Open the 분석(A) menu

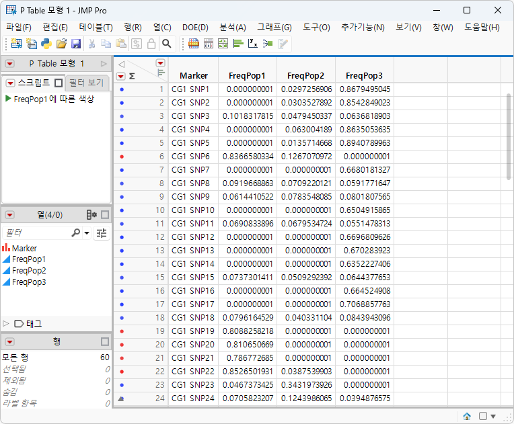(233, 27)
